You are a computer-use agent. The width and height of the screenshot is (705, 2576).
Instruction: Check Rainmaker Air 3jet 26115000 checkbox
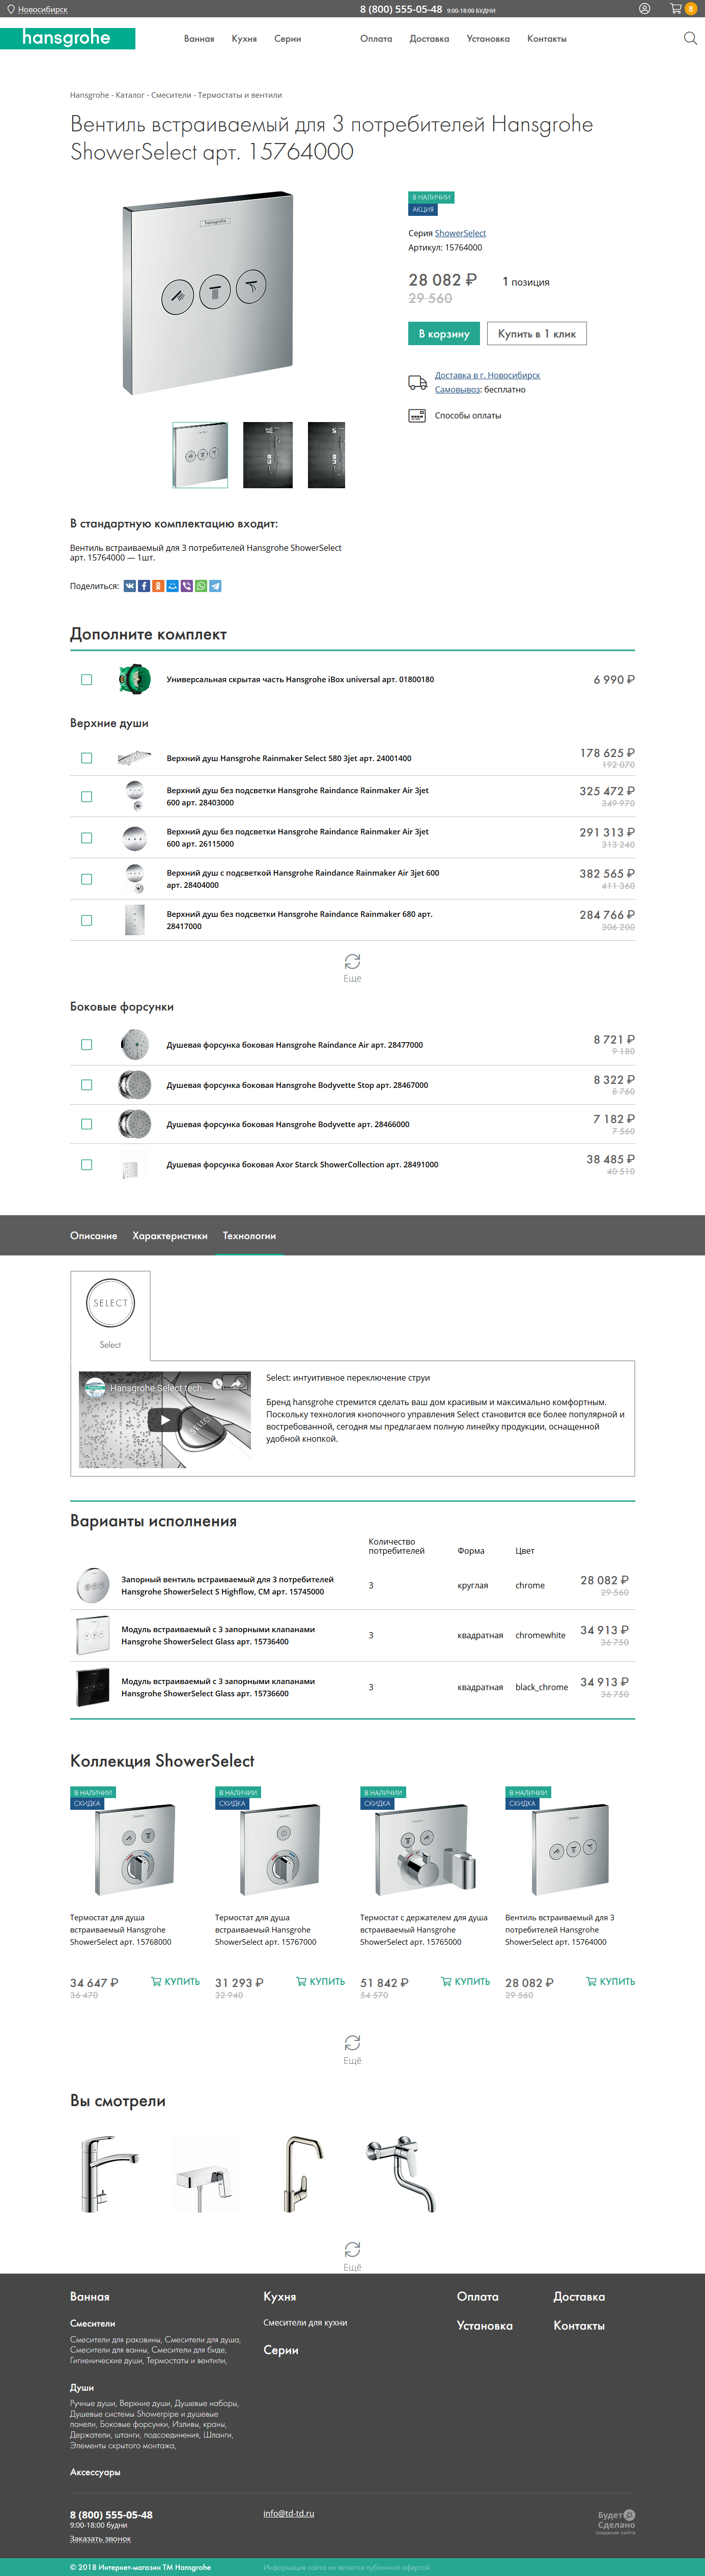click(87, 838)
